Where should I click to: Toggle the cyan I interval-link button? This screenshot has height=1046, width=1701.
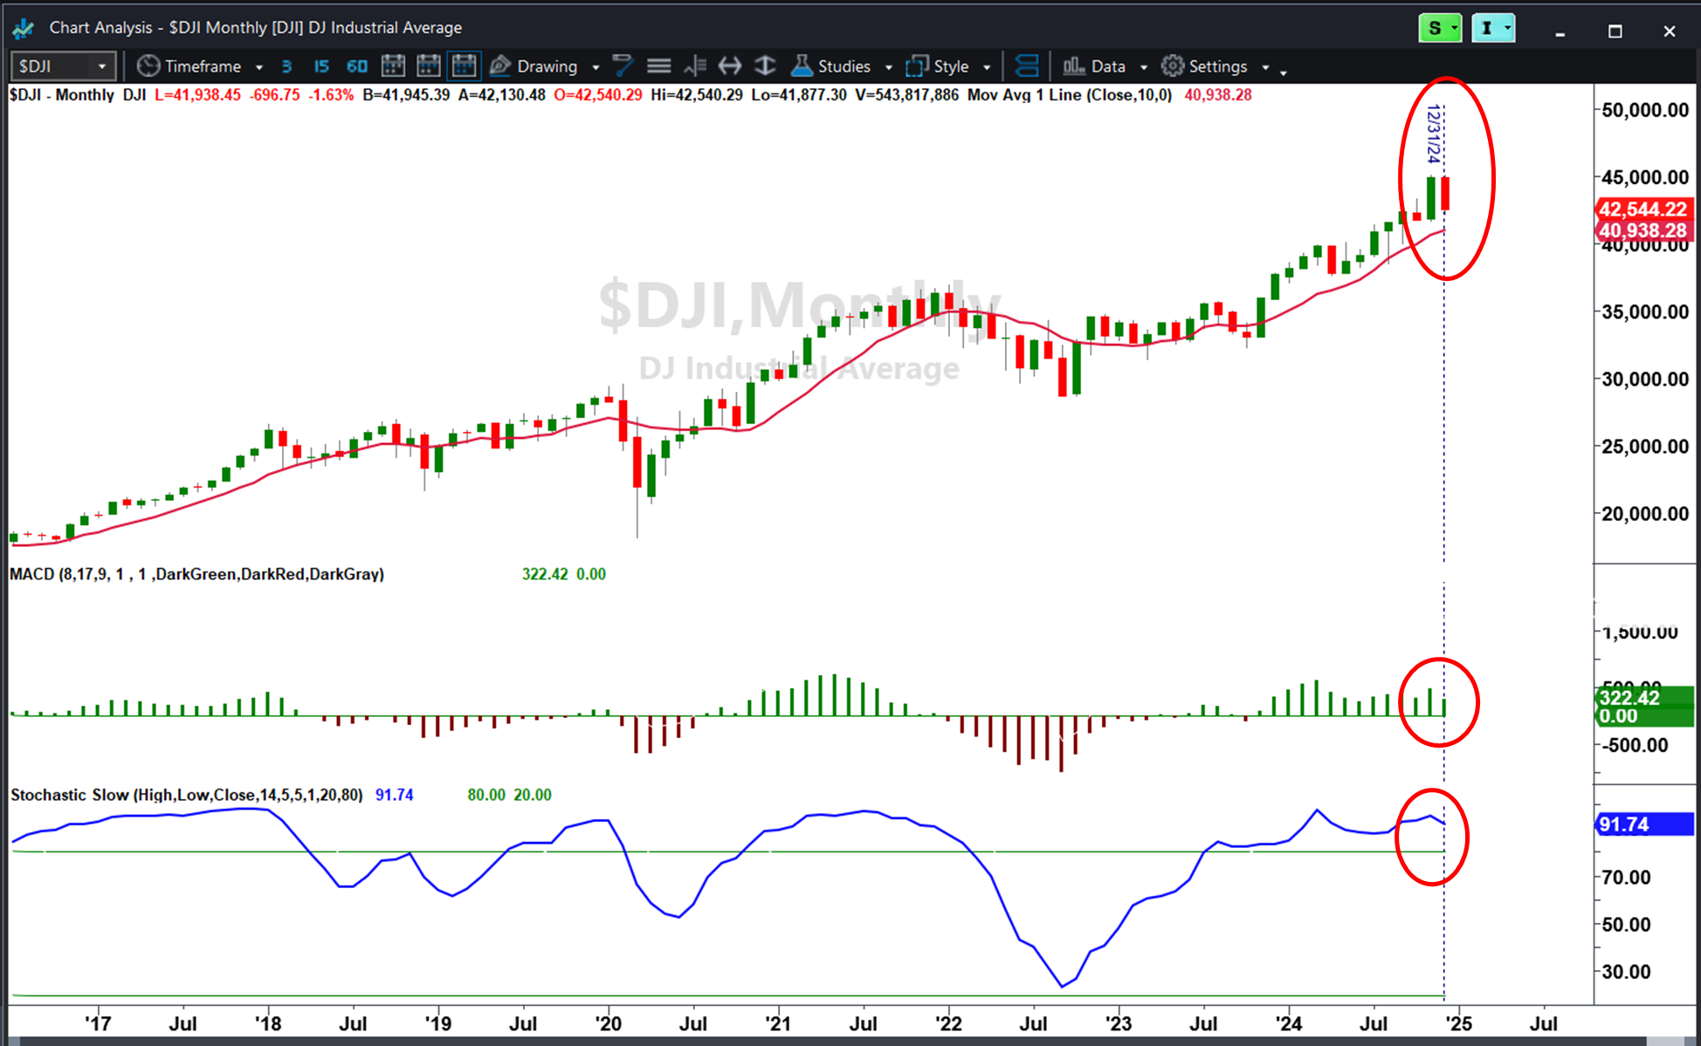tap(1493, 29)
